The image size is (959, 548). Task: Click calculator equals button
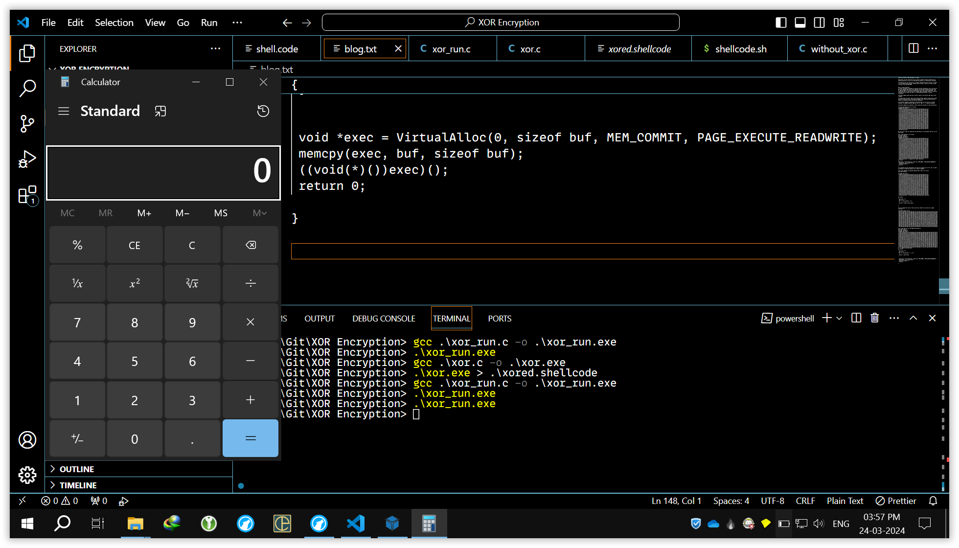251,438
